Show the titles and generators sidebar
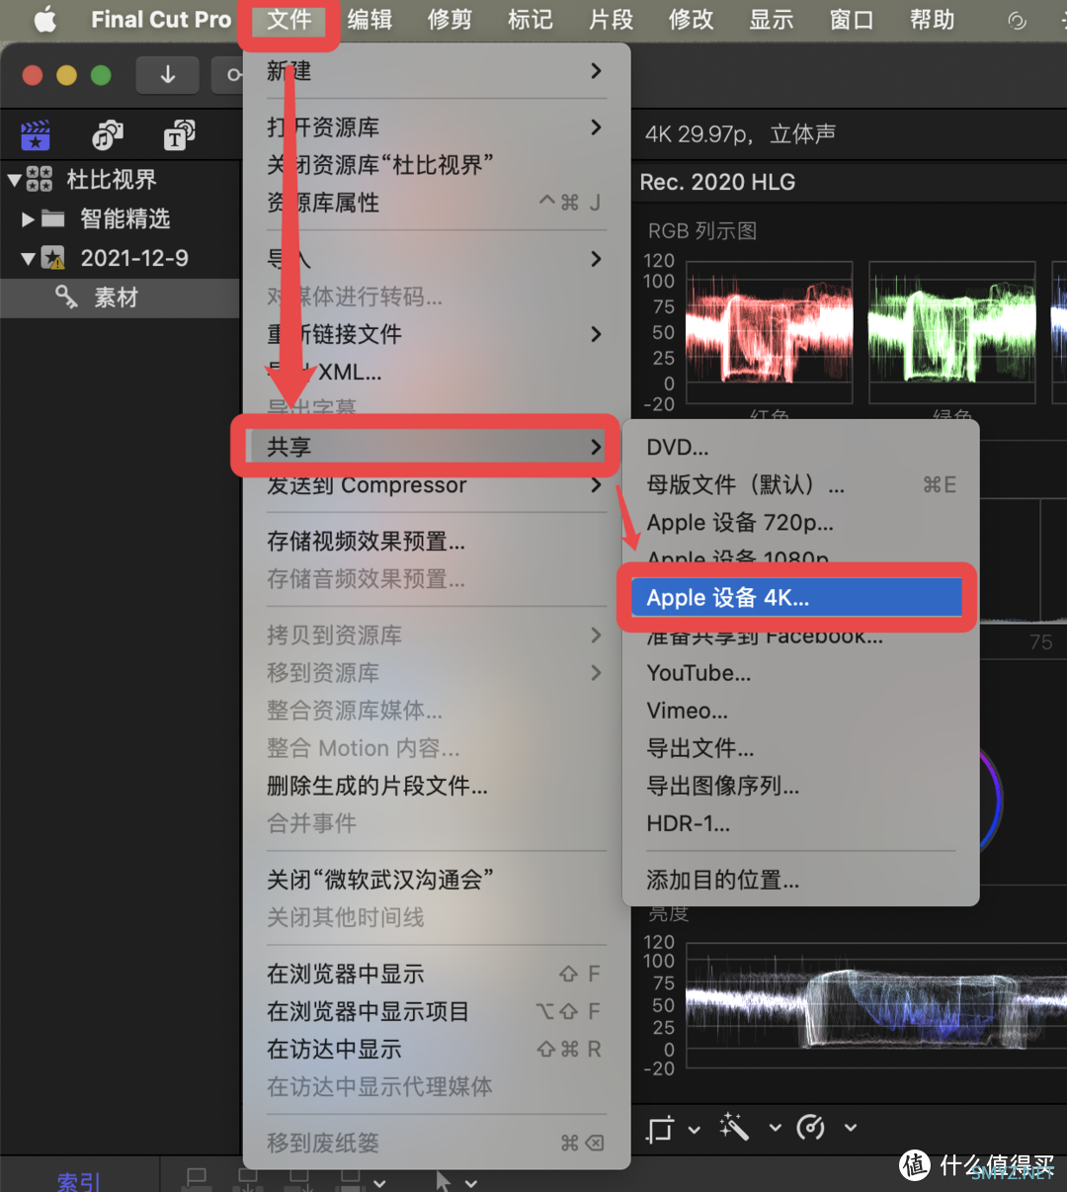The height and width of the screenshot is (1192, 1067). click(x=179, y=135)
